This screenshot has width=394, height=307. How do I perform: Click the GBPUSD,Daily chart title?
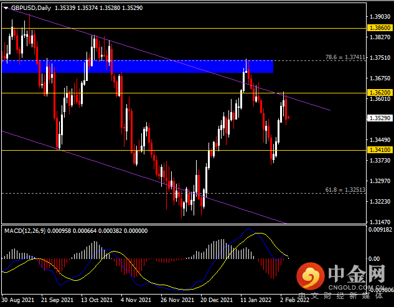[x=31, y=8]
